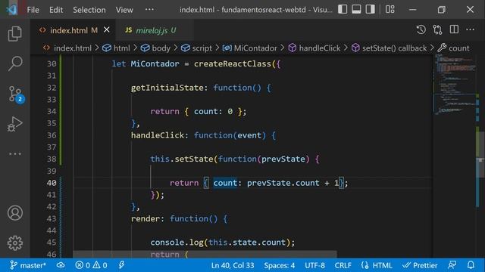This screenshot has height=272, width=485.
Task: Open the Explorer view in activity bar
Action: (x=15, y=33)
